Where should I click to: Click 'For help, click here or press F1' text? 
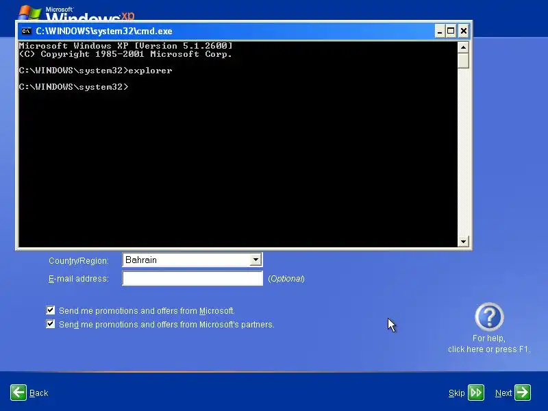489,344
